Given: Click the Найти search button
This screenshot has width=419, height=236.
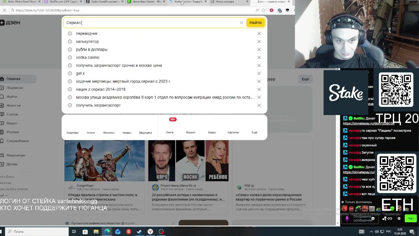Looking at the screenshot, I should (x=255, y=23).
